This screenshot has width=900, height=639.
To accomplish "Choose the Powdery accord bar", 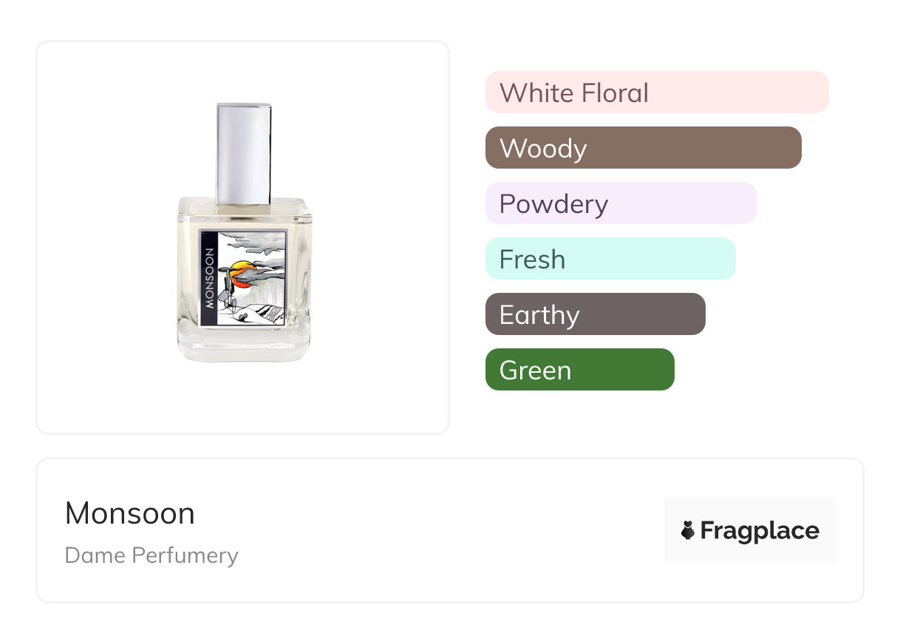I will point(620,203).
